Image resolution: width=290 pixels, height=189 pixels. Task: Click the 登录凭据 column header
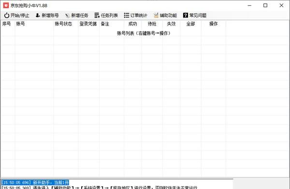coord(88,24)
